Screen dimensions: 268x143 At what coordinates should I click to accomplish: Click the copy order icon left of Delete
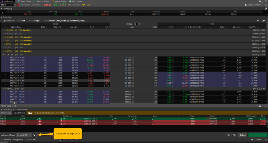(228, 135)
